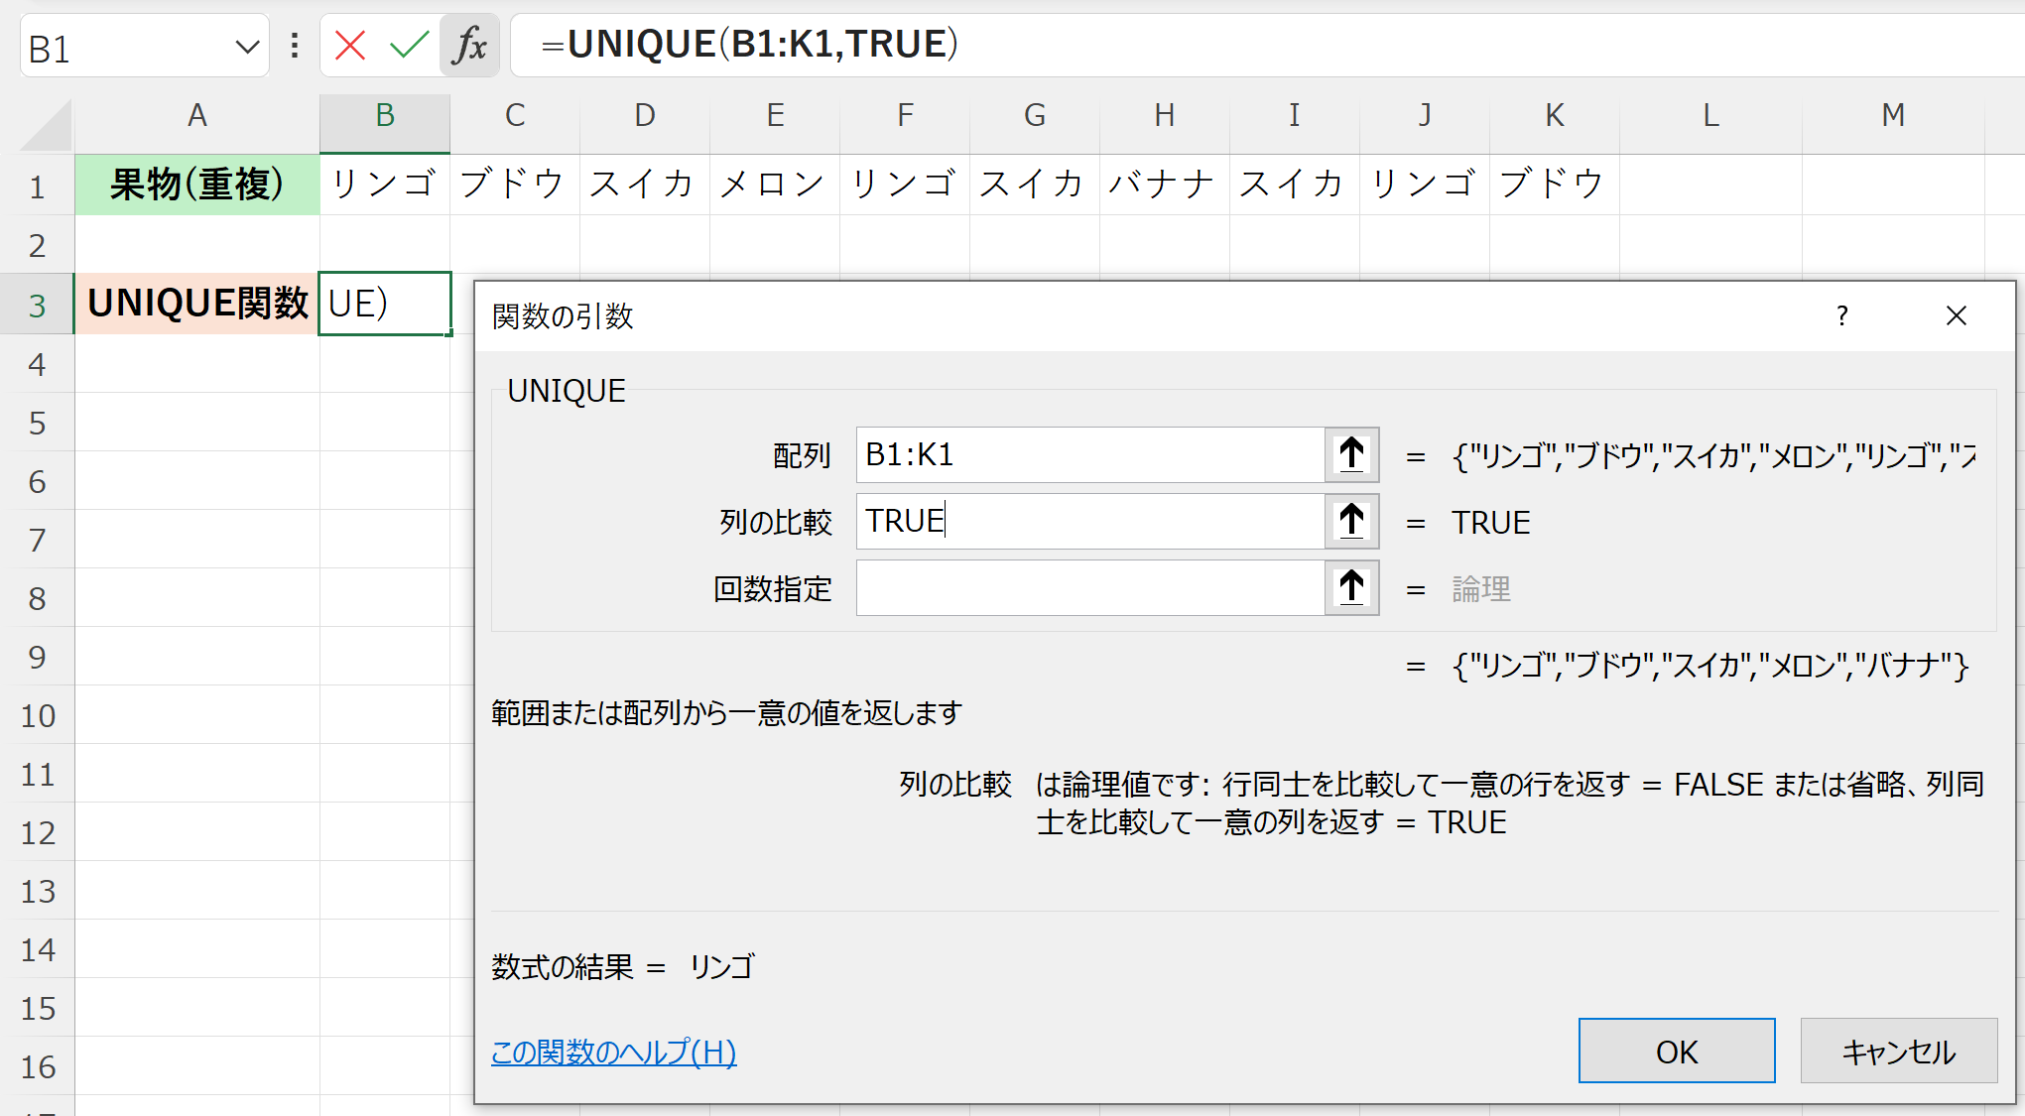Click inside the empty 回数指定 field

(x=1086, y=587)
